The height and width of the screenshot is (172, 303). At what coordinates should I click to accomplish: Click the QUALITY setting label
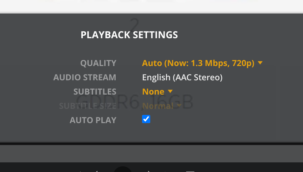coord(98,63)
